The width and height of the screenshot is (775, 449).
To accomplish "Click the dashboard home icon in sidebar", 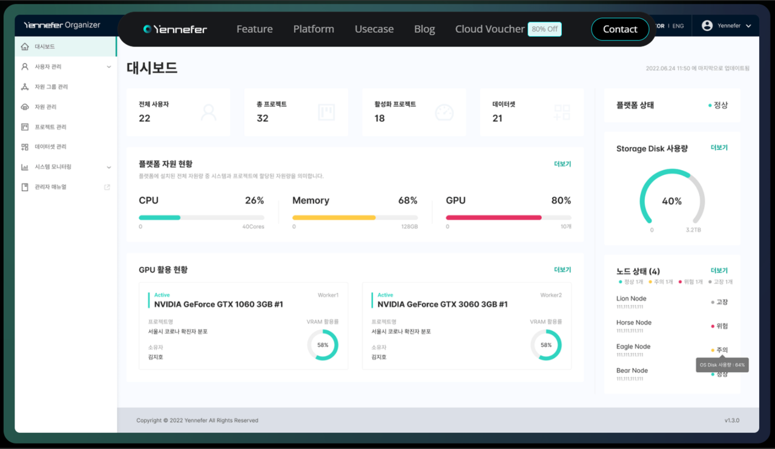I will click(25, 47).
